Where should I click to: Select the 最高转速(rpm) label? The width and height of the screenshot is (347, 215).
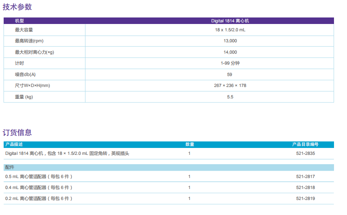(29, 41)
